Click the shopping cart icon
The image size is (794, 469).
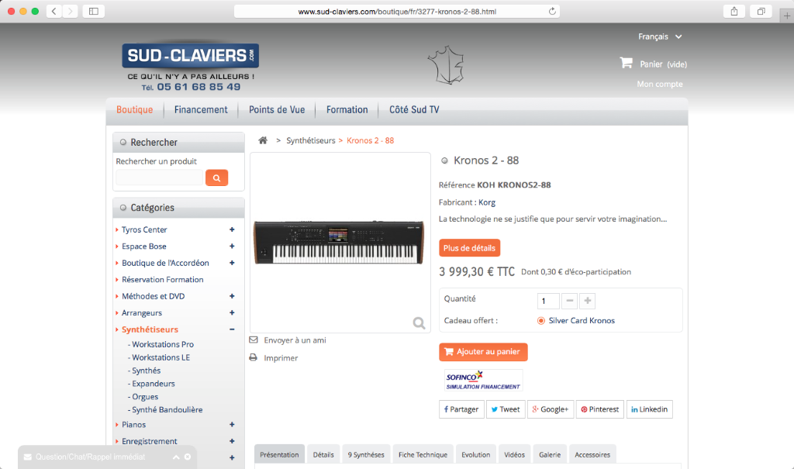626,63
